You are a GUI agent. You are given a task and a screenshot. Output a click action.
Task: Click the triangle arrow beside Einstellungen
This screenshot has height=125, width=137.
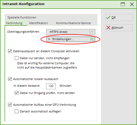pos(49,39)
